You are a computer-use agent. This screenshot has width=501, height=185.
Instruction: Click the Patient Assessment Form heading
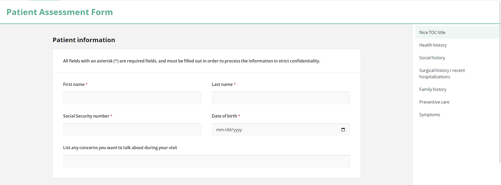click(x=60, y=12)
